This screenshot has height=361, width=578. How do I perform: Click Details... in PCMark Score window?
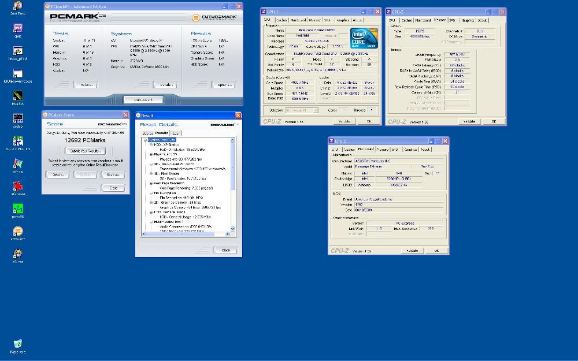tap(57, 174)
